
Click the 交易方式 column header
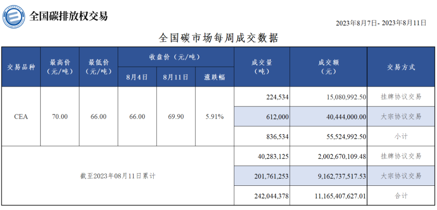tap(401, 67)
